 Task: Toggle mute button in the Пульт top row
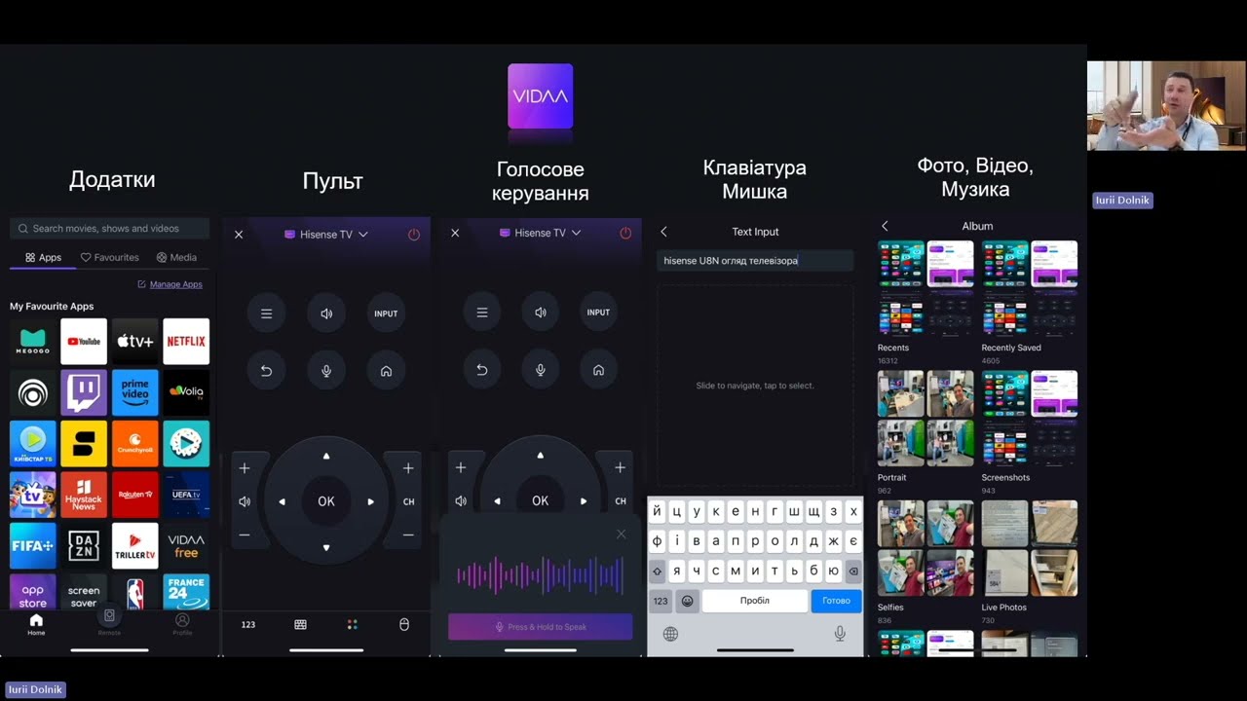[326, 314]
